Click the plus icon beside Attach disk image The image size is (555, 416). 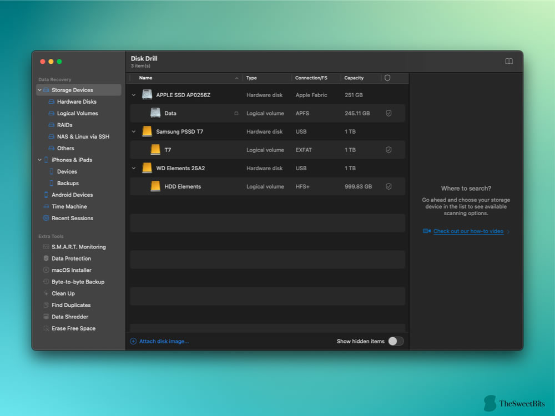(133, 341)
